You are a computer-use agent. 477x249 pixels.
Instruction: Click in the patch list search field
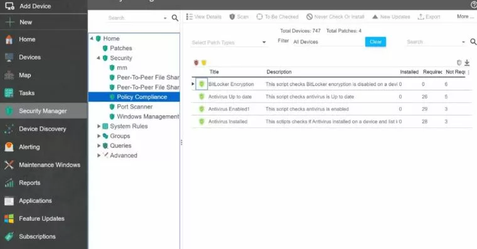pos(433,41)
